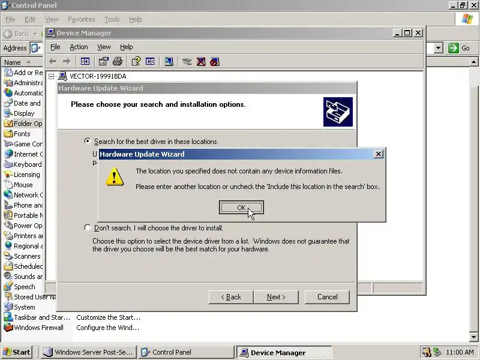The width and height of the screenshot is (480, 360).
Task: Open Control Panel Favorites menu
Action: point(82,19)
